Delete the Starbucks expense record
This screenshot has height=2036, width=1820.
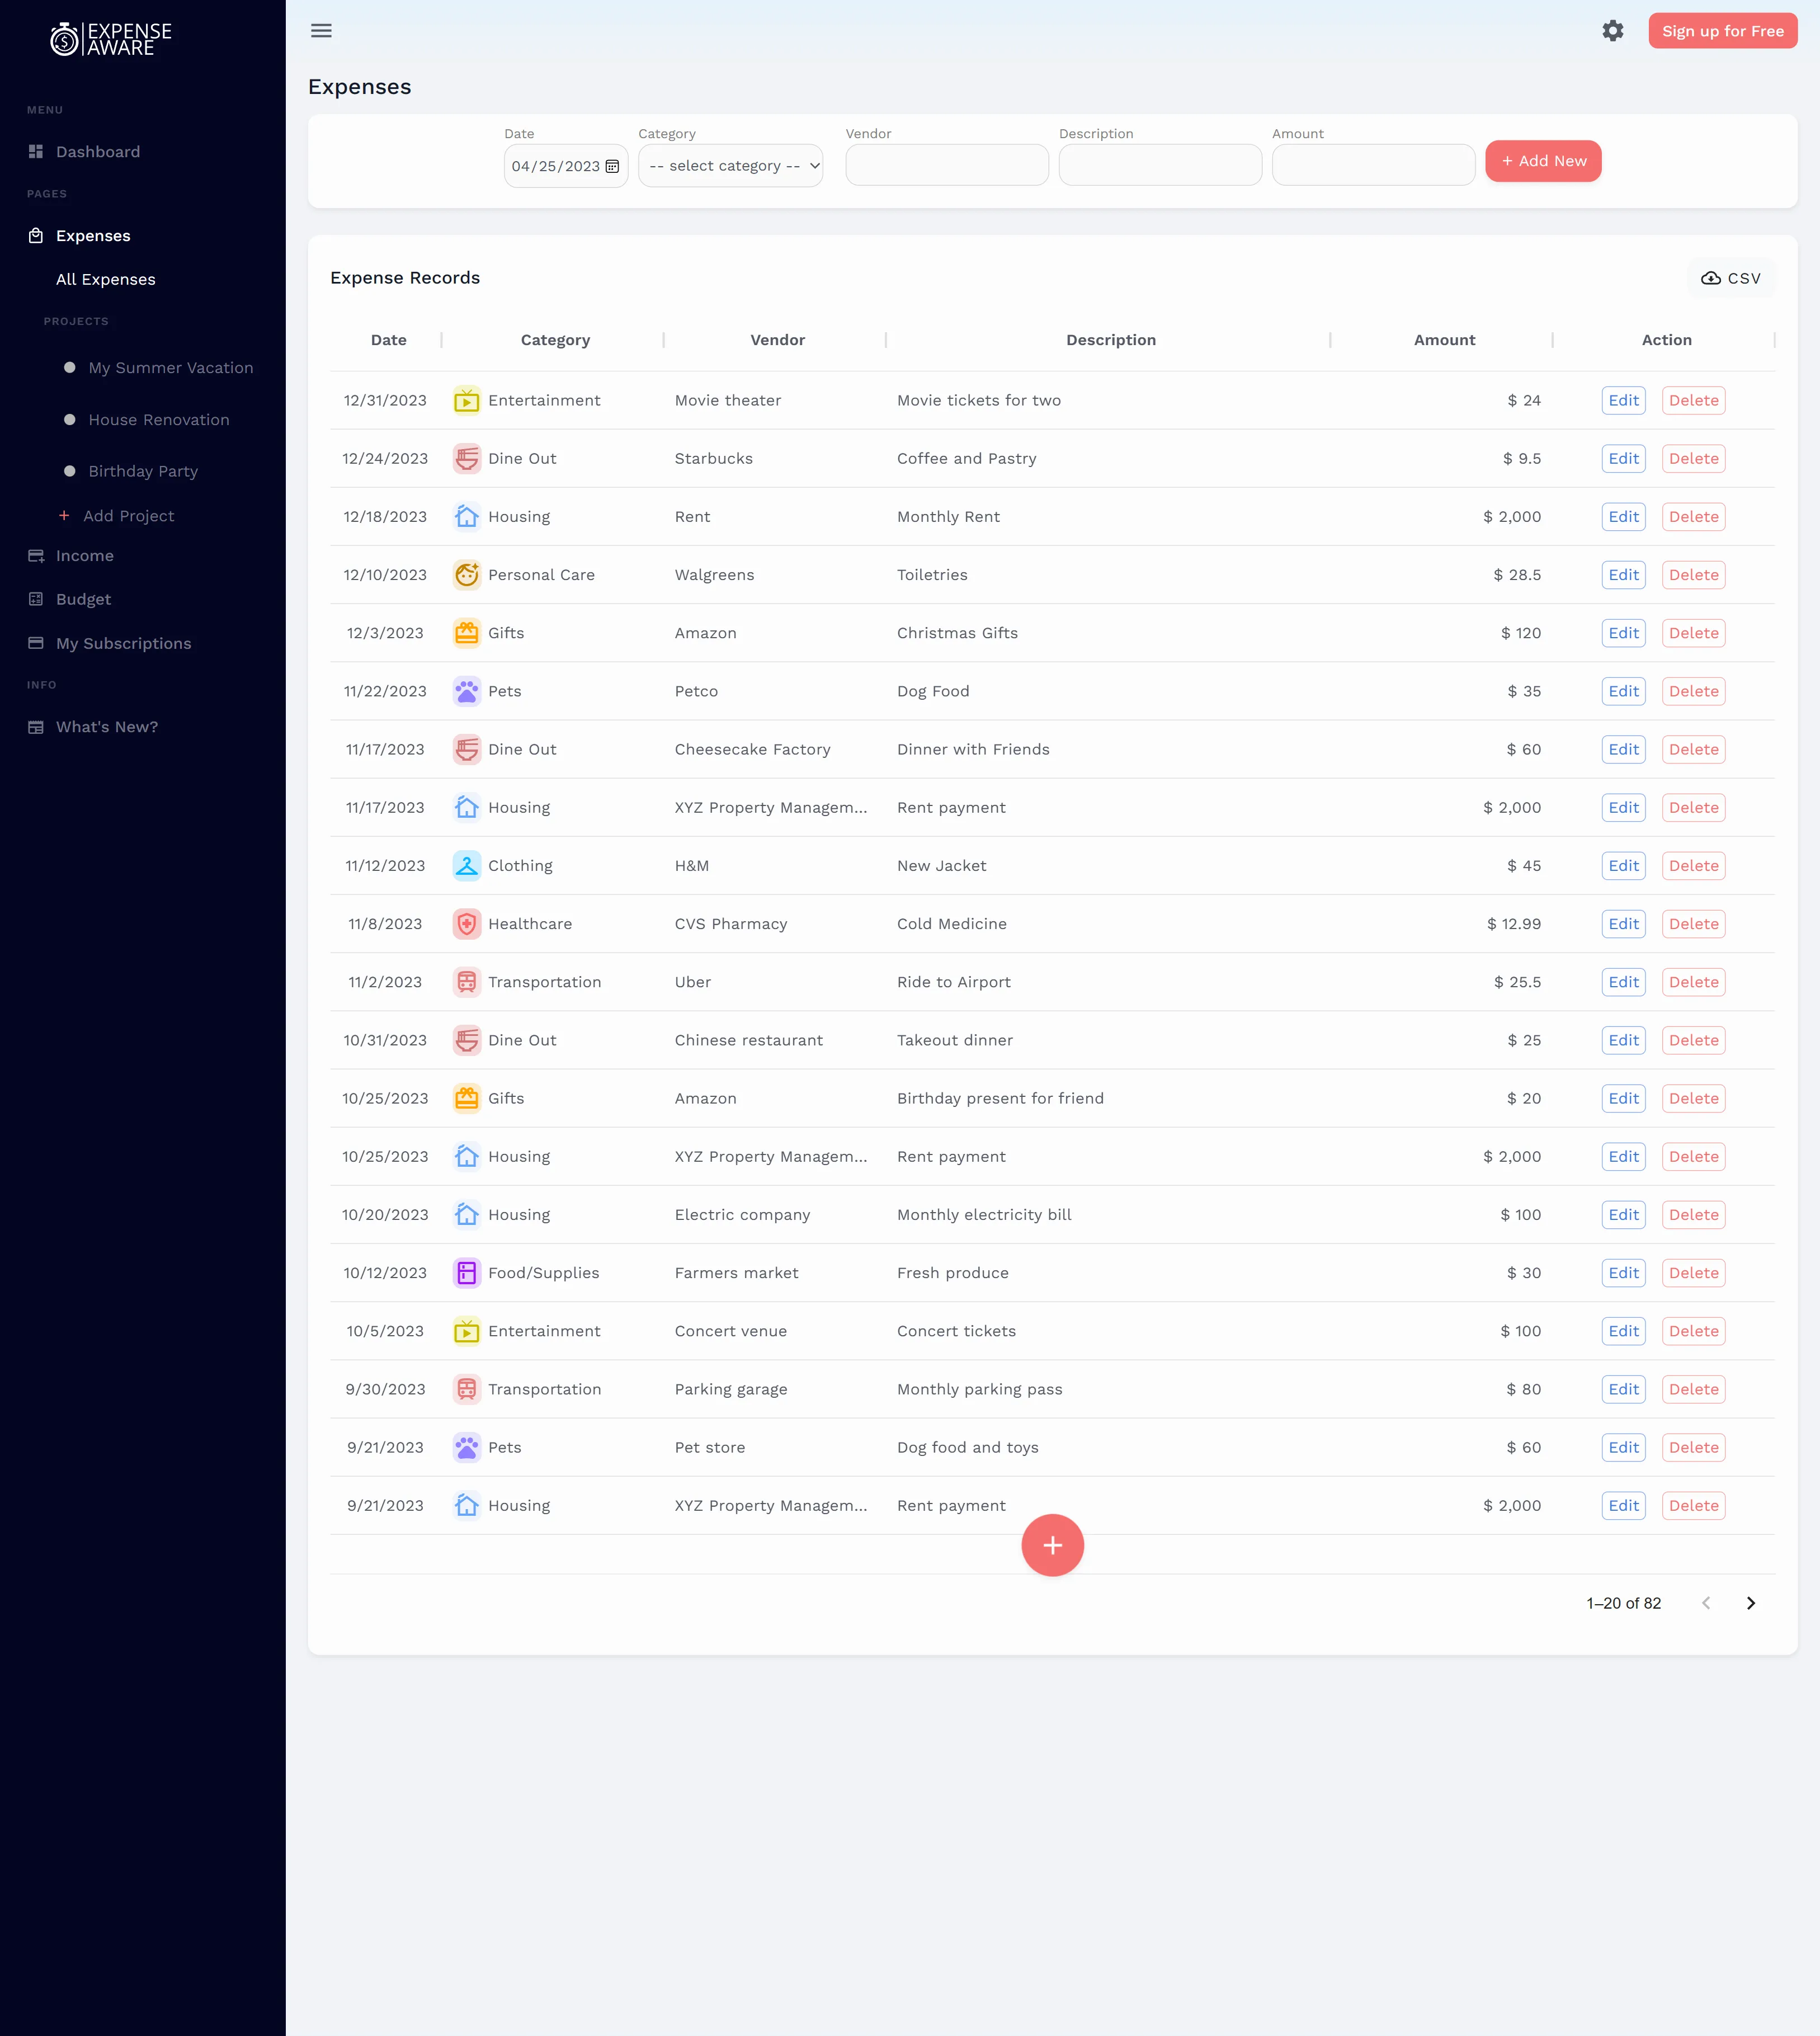[1693, 459]
